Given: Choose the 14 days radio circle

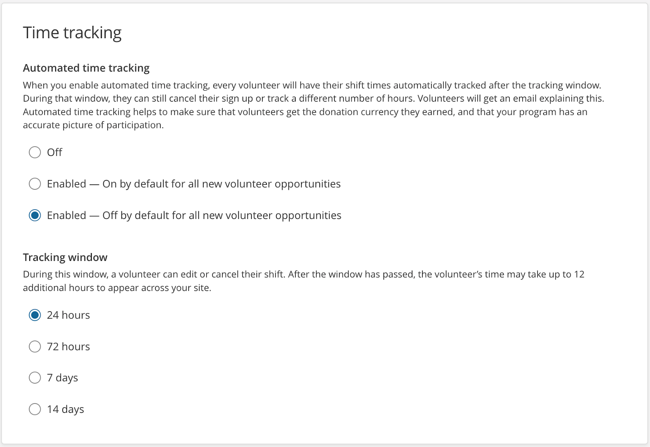Looking at the screenshot, I should point(35,409).
